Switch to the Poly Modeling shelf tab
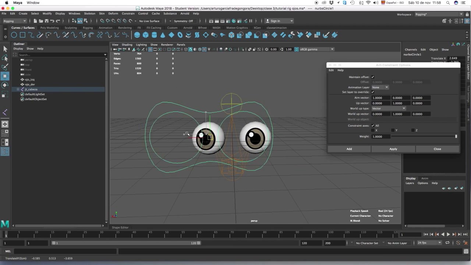Screen dimensions: 471x265 pos(49,28)
